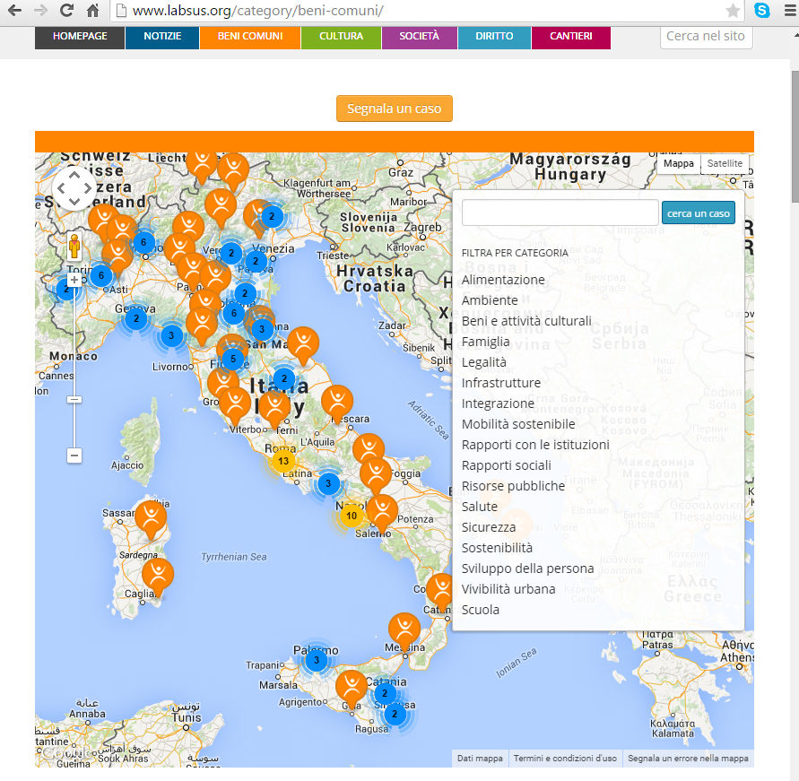This screenshot has height=781, width=799.
Task: Open the Skype extension icon
Action: (762, 10)
